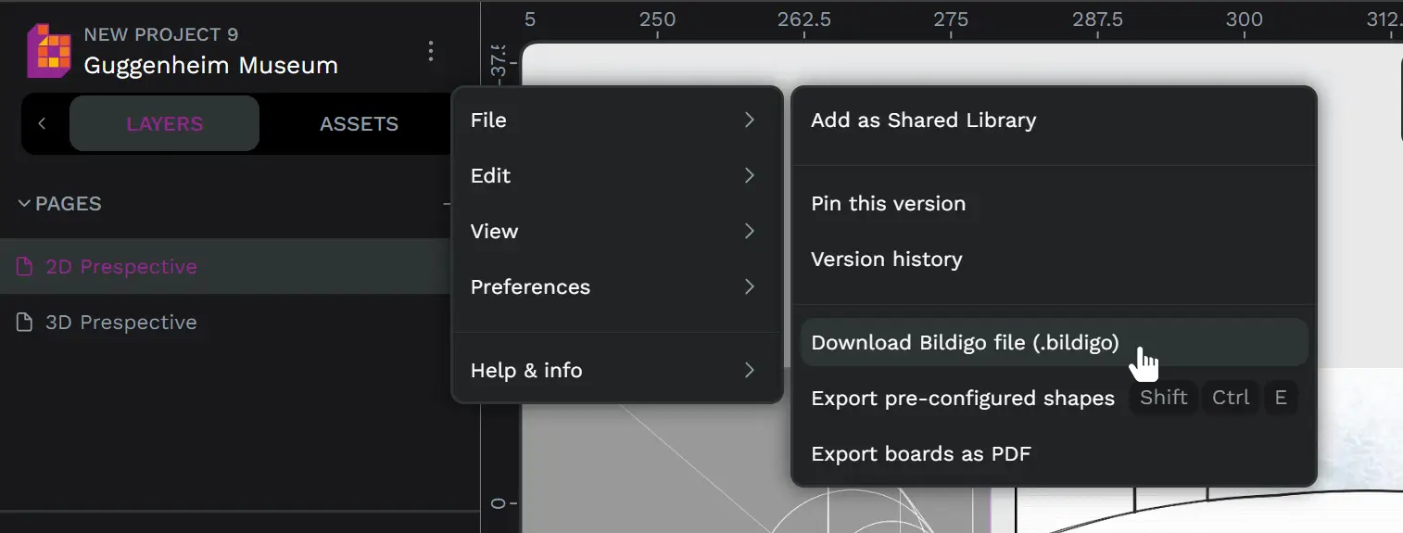Expand the Preferences submenu arrow

(749, 287)
